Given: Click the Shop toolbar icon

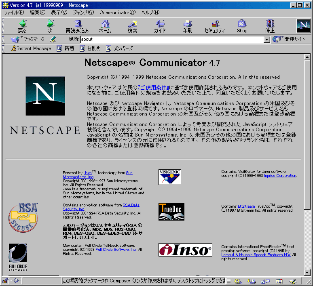Looking at the screenshot, I should tap(242, 26).
